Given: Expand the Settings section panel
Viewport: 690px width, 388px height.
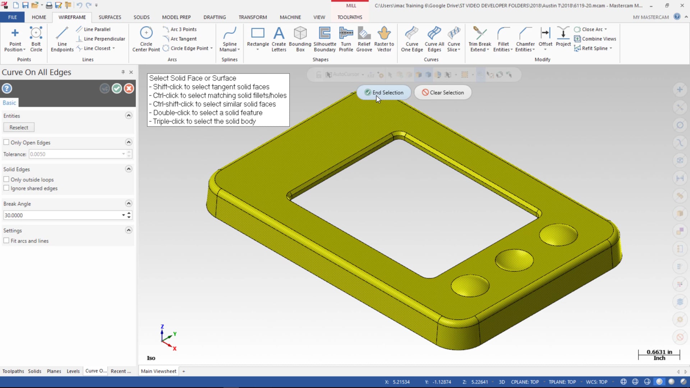Looking at the screenshot, I should point(128,230).
